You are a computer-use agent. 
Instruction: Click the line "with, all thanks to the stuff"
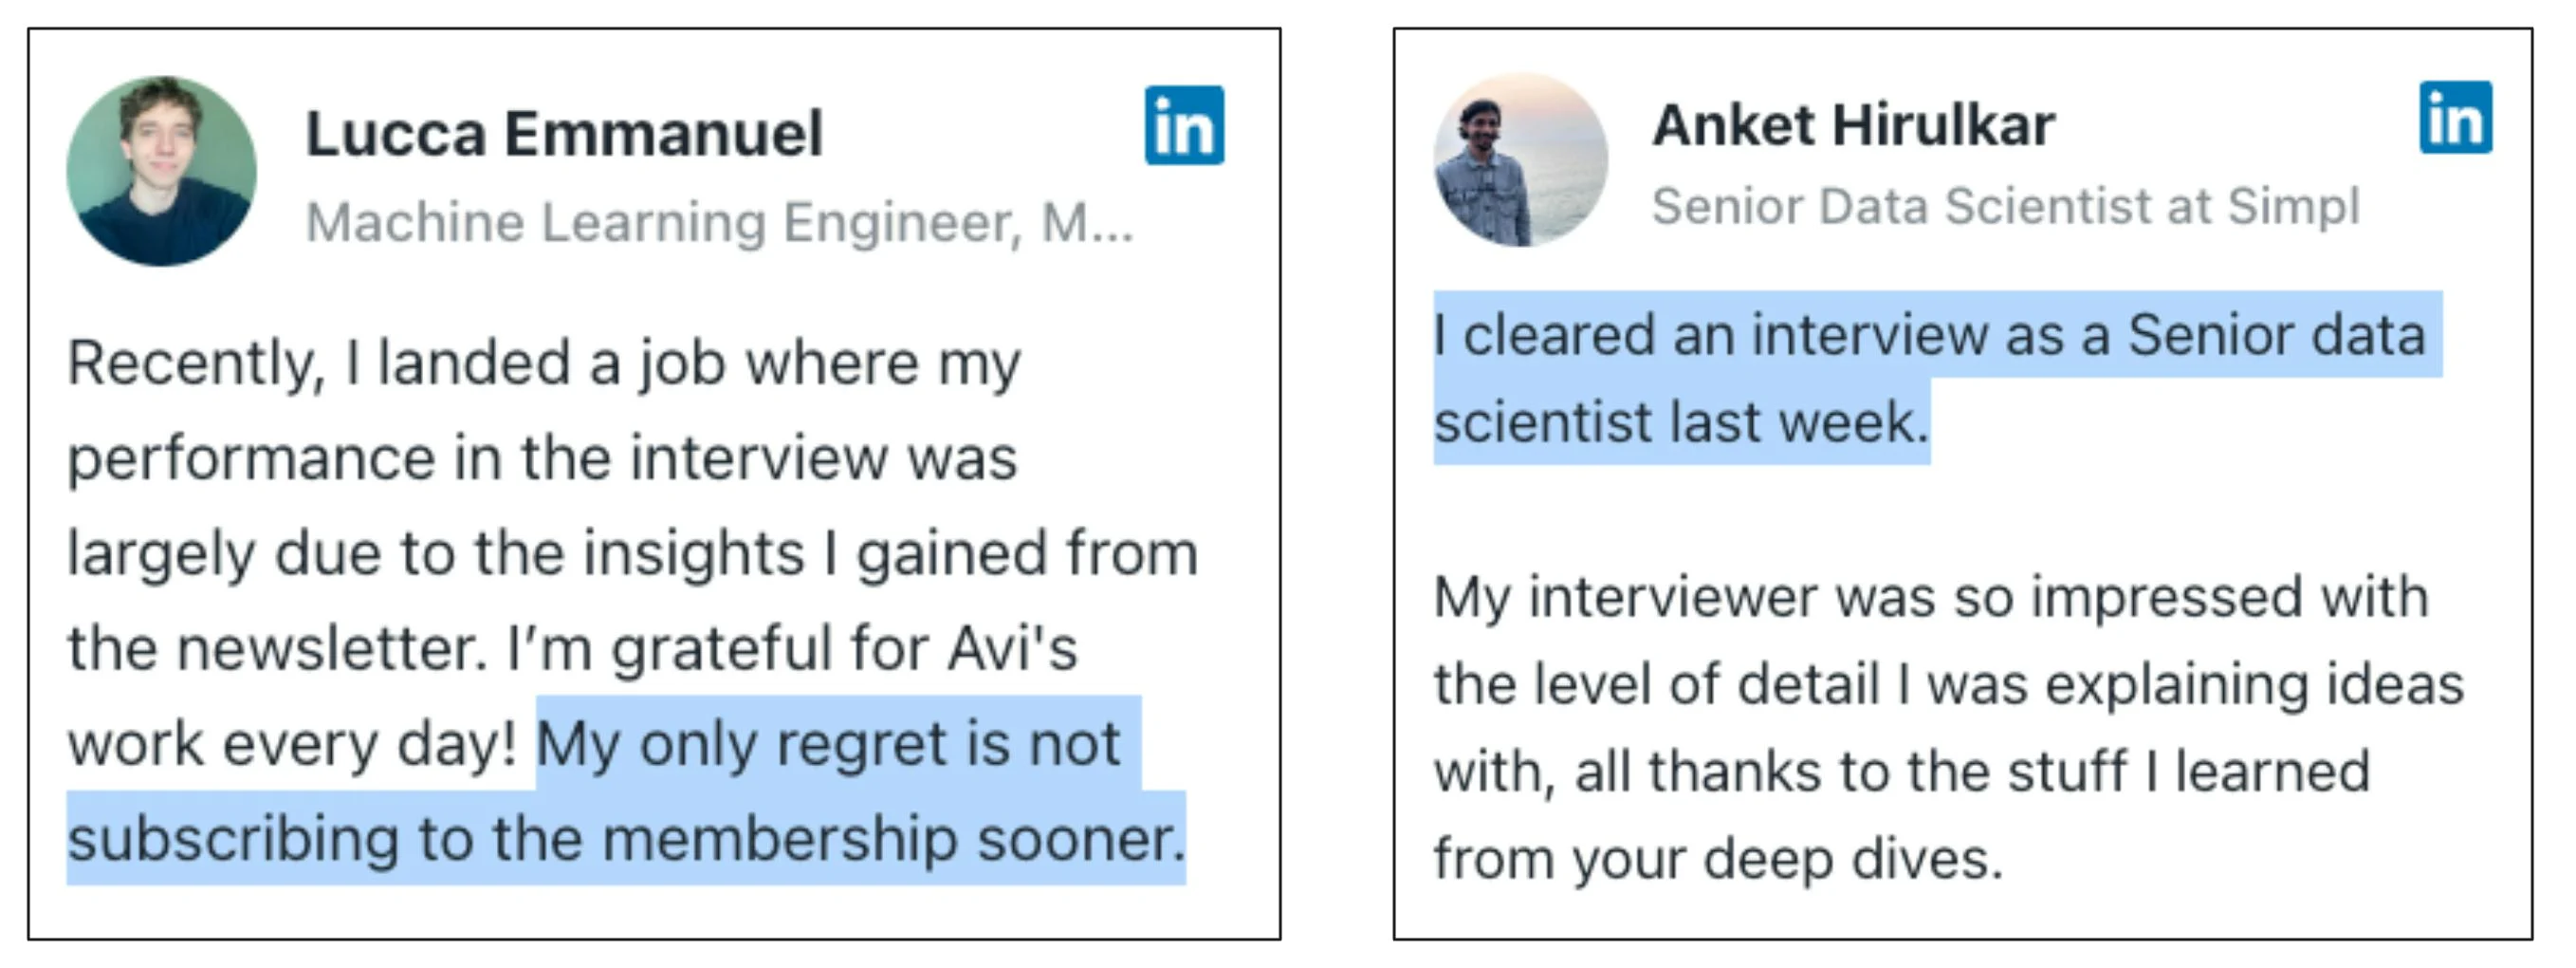pos(1902,772)
